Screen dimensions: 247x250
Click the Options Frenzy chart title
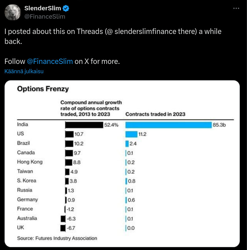click(43, 89)
